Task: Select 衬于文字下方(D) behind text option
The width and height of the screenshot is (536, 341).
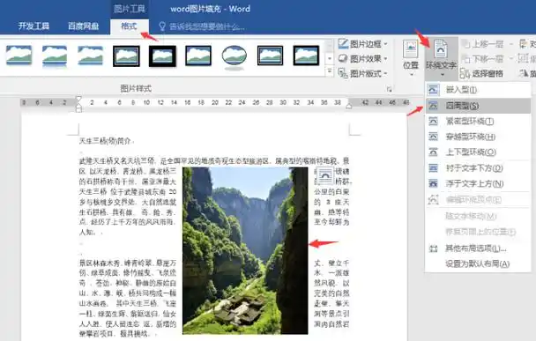Action: click(478, 168)
